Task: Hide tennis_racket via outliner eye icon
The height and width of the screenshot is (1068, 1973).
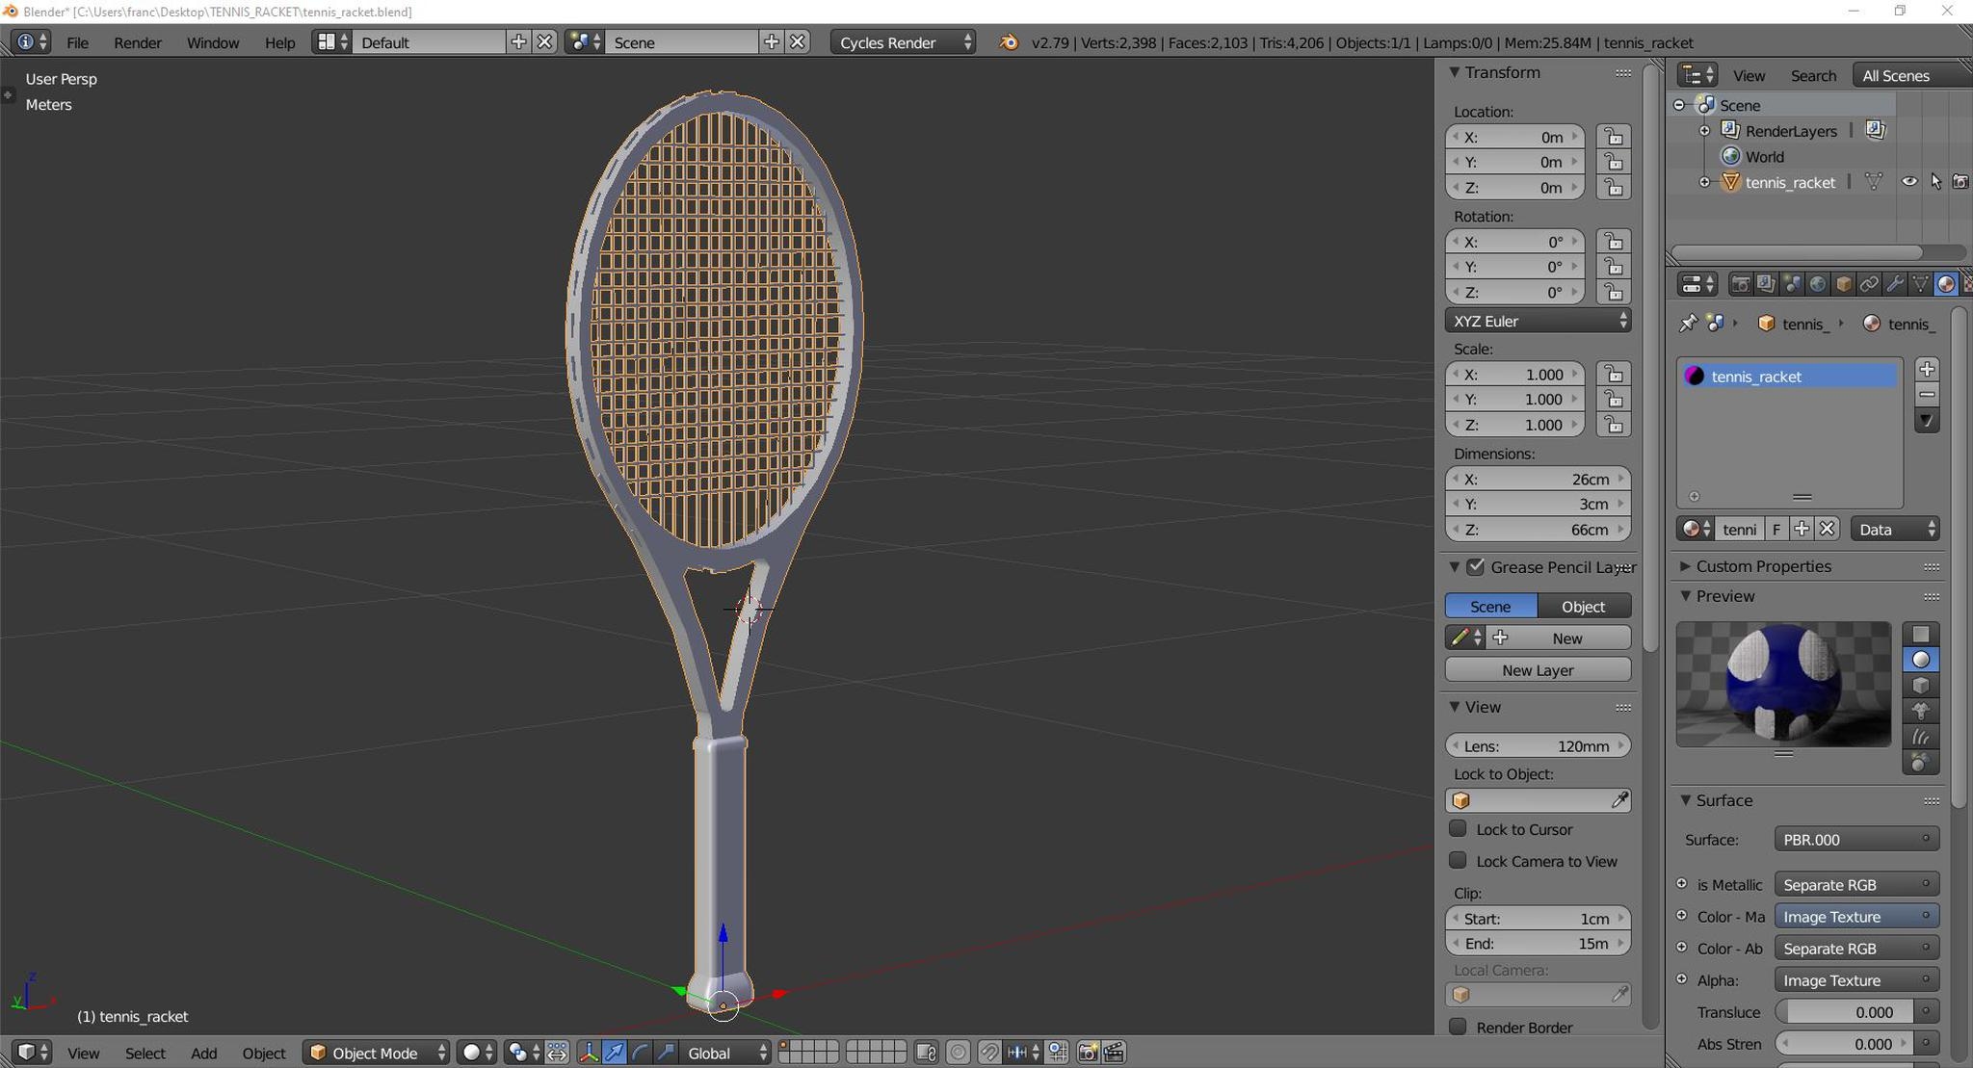Action: (1908, 182)
